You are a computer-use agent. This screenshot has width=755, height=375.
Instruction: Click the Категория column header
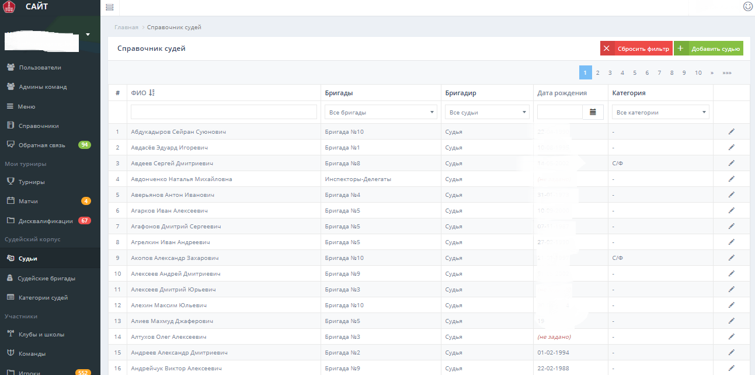pos(628,93)
